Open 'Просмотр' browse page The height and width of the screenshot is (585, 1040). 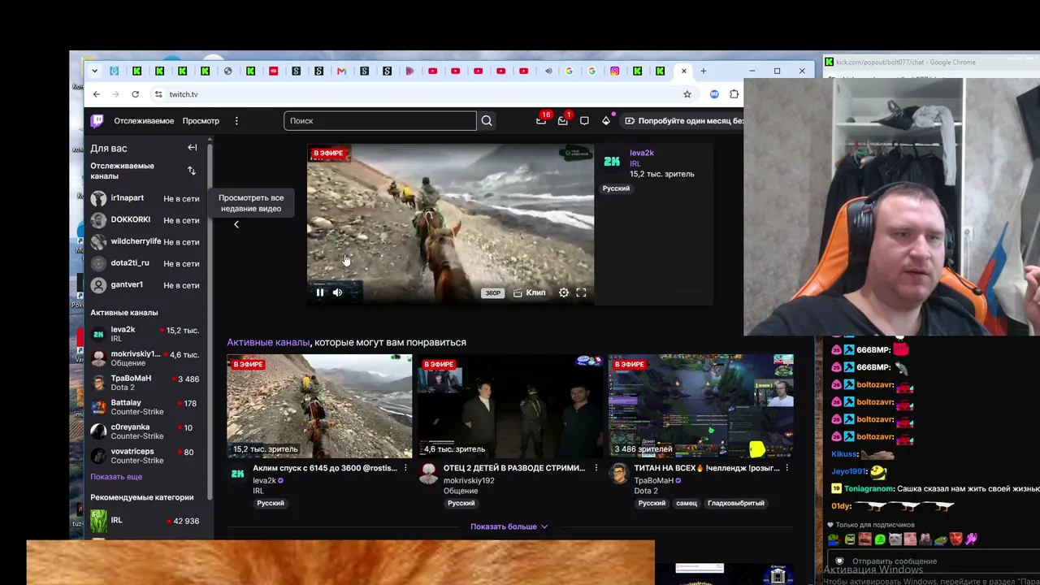pyautogui.click(x=201, y=121)
